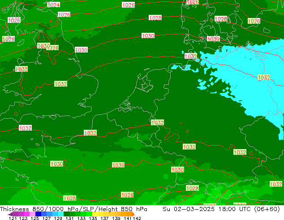The width and height of the screenshot is (284, 220).
Task: Click the bright magenta legend swatch
Action: [27, 214]
